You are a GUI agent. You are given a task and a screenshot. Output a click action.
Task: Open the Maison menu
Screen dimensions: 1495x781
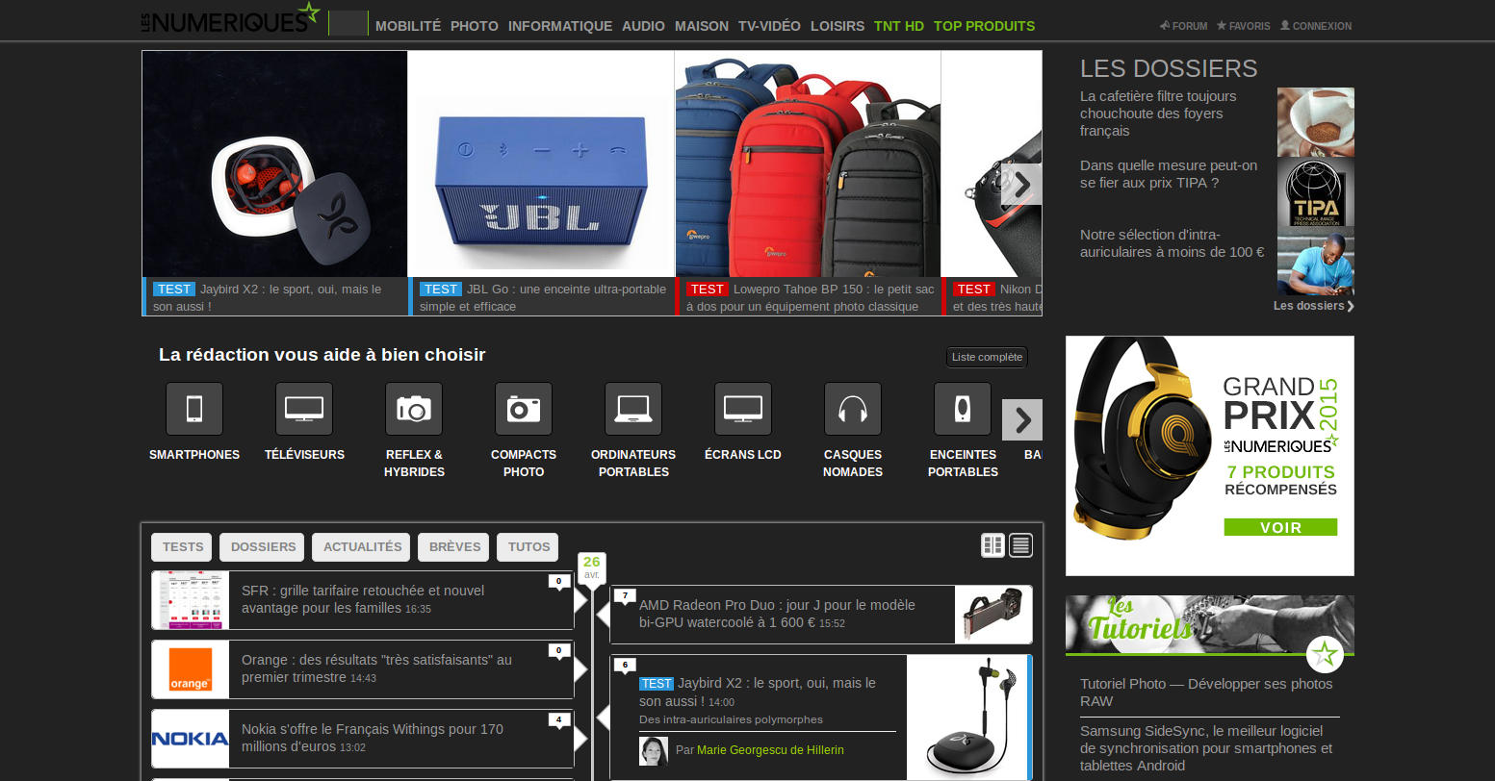click(702, 26)
